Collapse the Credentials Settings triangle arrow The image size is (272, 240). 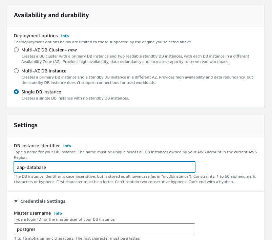[x=16, y=201]
